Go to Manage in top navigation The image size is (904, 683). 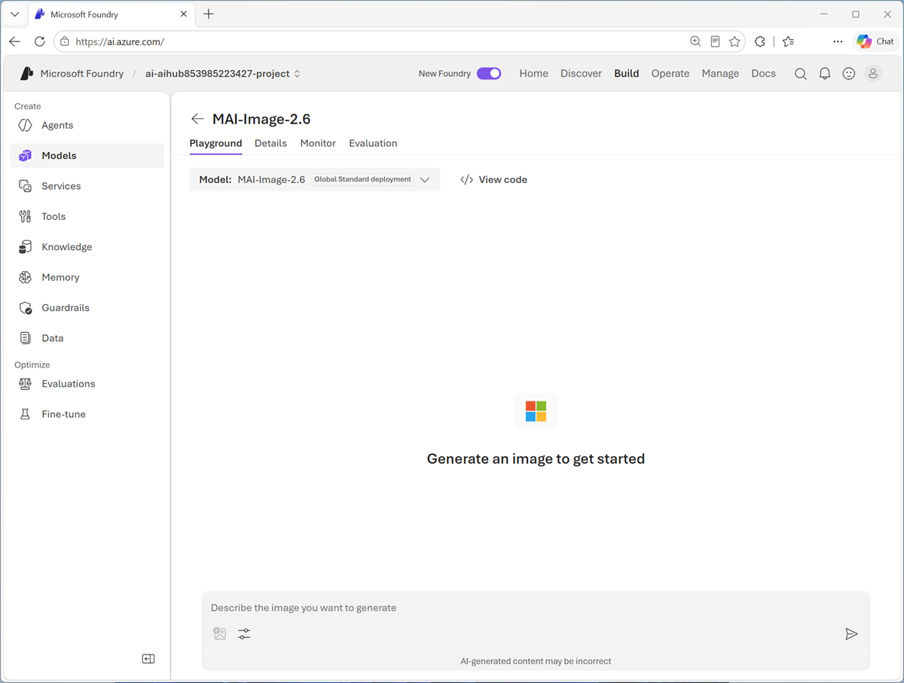pyautogui.click(x=720, y=74)
